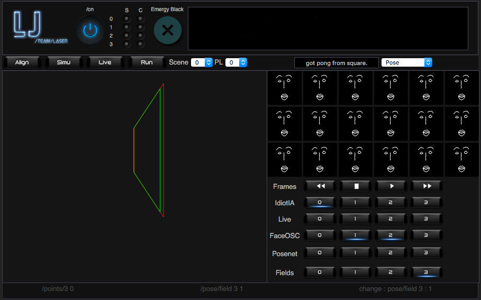481x300 pixels.
Task: Toggle Fields button 3
Action: (x=426, y=272)
